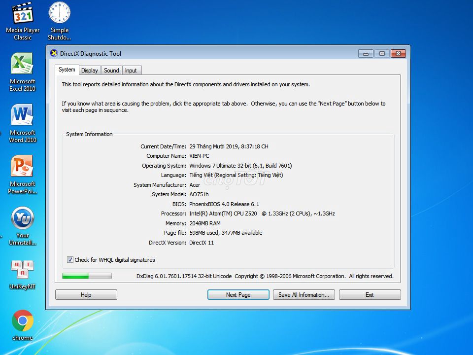Launch Simple Shutdown clock icon
Viewport: 473px width, 355px height.
click(x=60, y=21)
